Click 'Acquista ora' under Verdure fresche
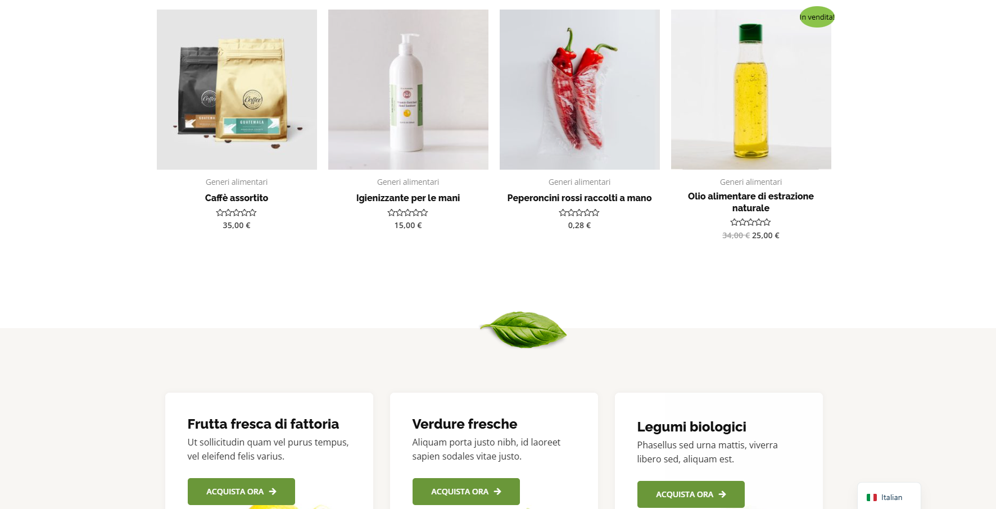996x509 pixels. pos(466,492)
